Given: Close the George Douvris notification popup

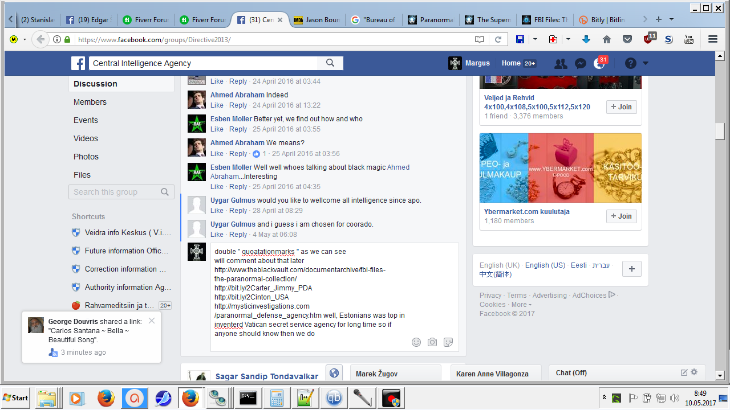Looking at the screenshot, I should (151, 321).
